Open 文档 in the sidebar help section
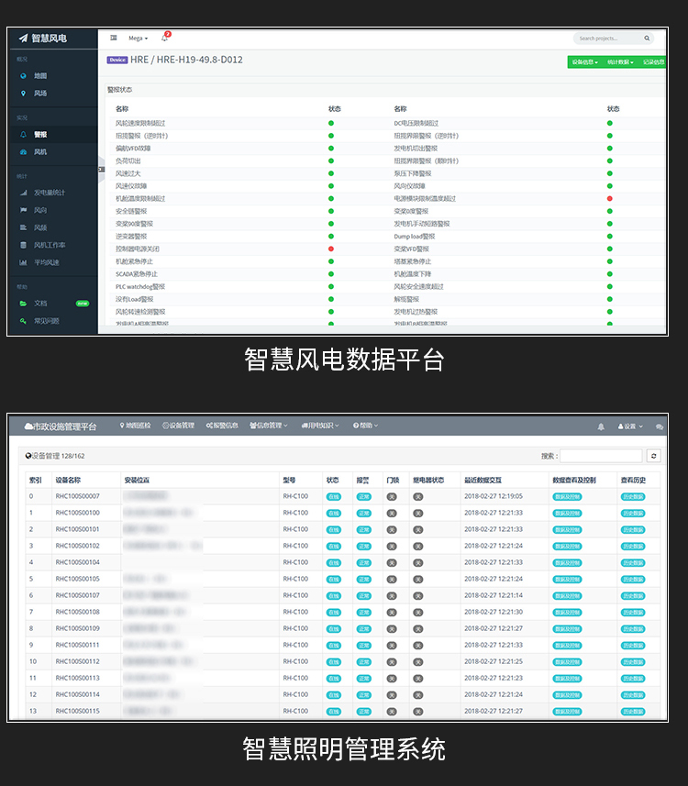 click(x=39, y=303)
